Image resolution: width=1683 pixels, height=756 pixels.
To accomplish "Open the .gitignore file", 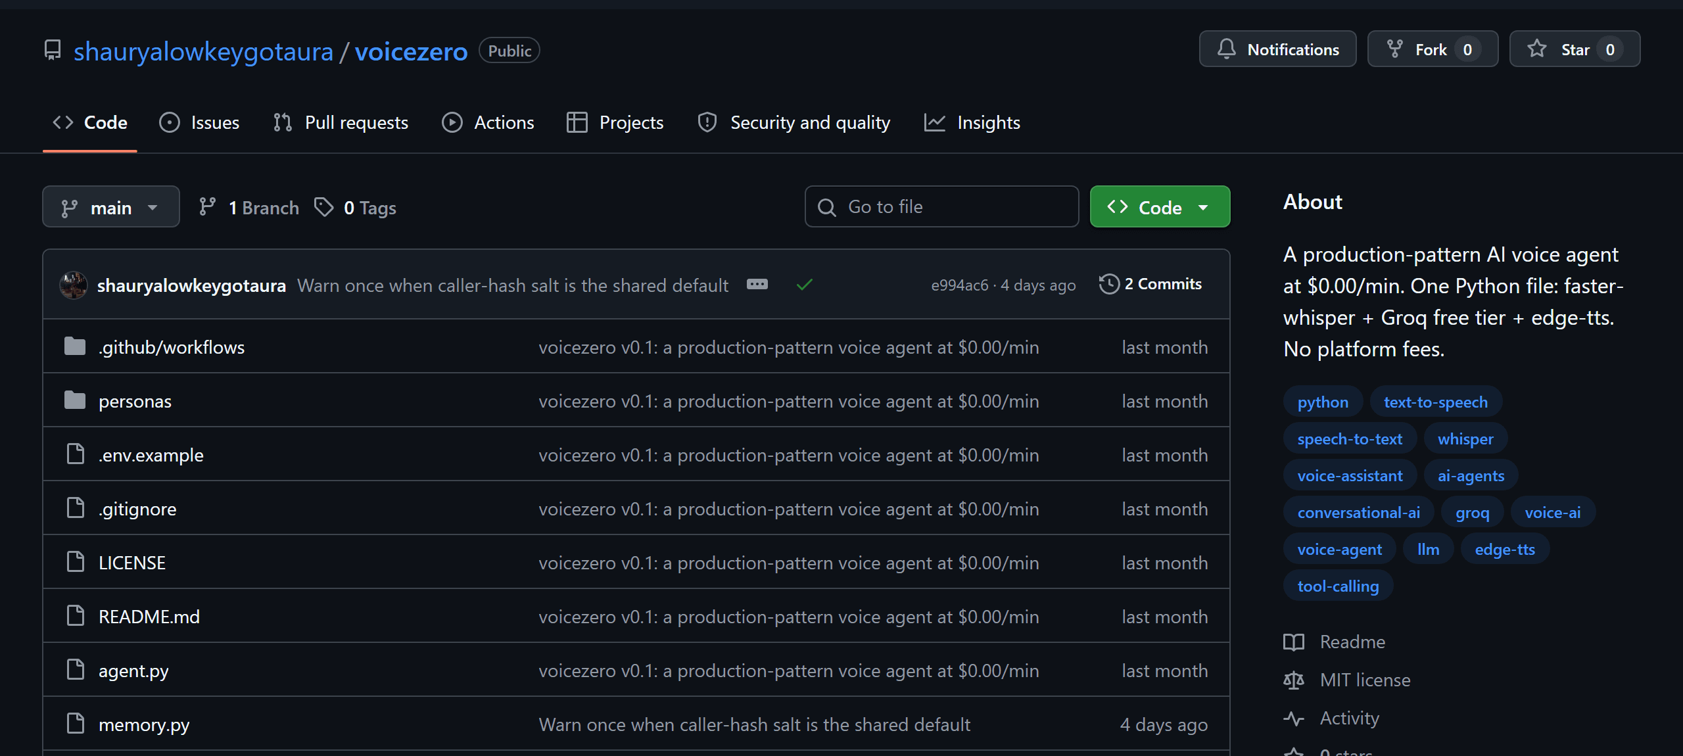I will 137,509.
